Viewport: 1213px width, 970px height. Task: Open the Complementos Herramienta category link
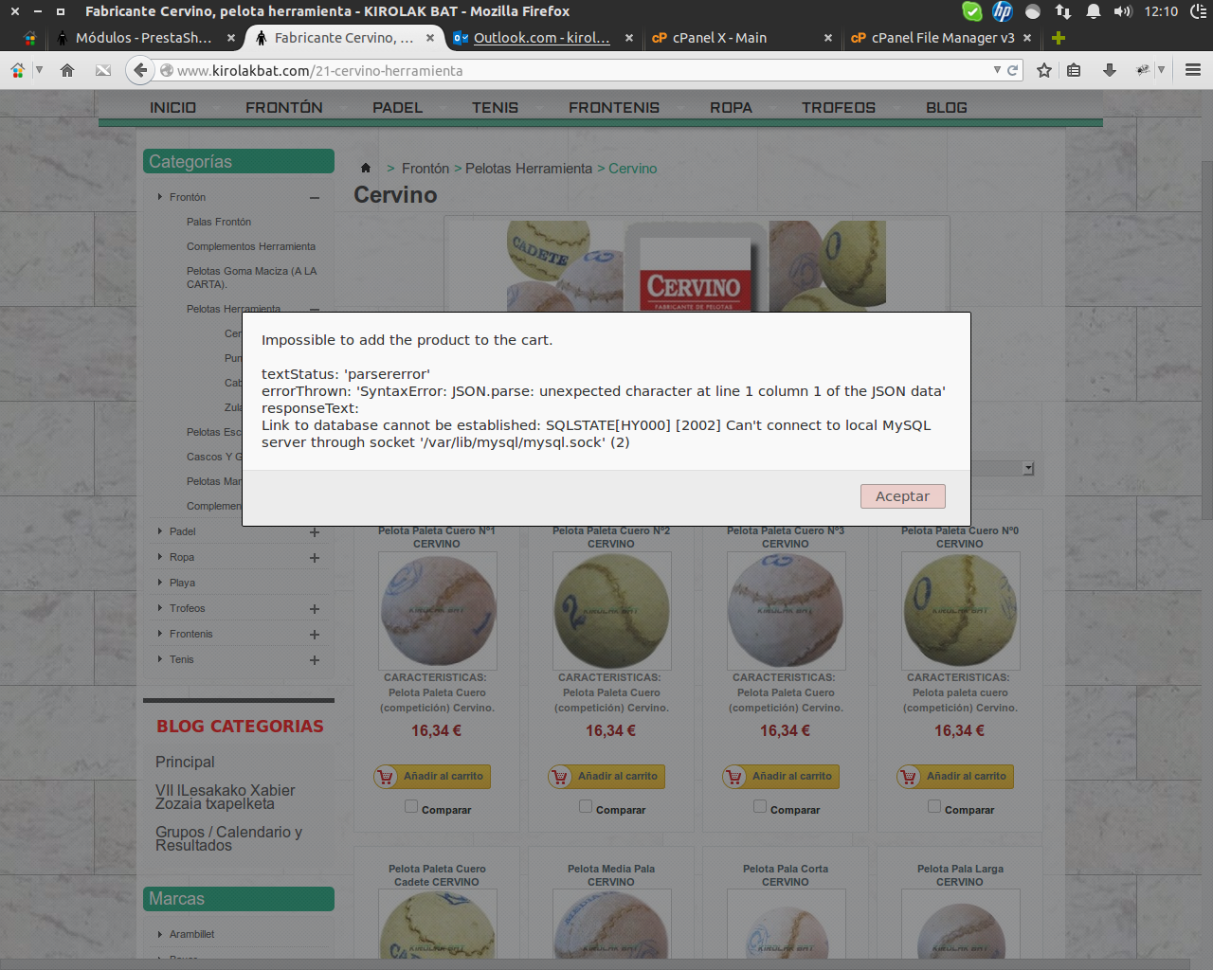pyautogui.click(x=251, y=246)
